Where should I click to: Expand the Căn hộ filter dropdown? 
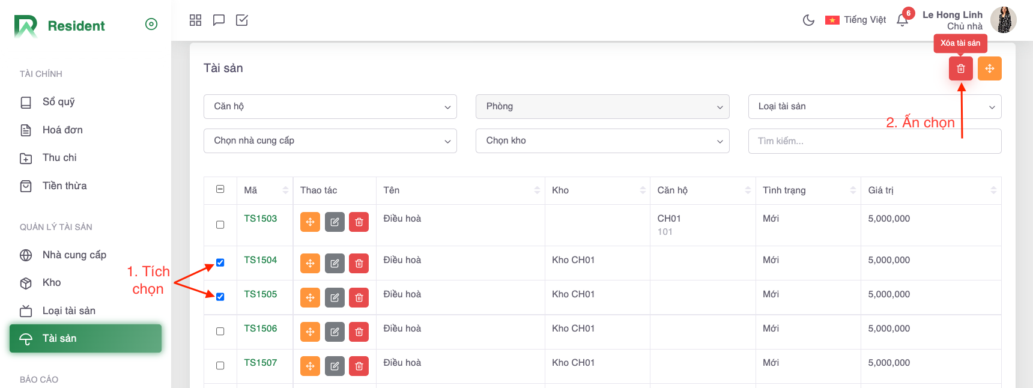tap(330, 106)
